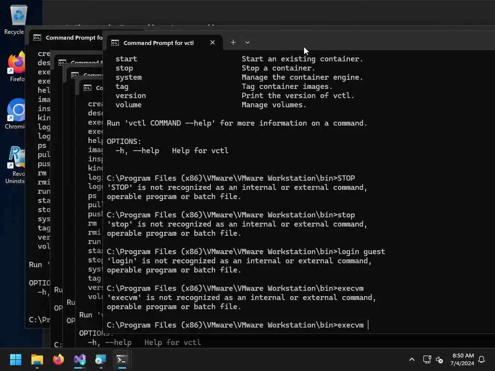Open the network status tray icon
The width and height of the screenshot is (495, 371).
tap(427, 359)
